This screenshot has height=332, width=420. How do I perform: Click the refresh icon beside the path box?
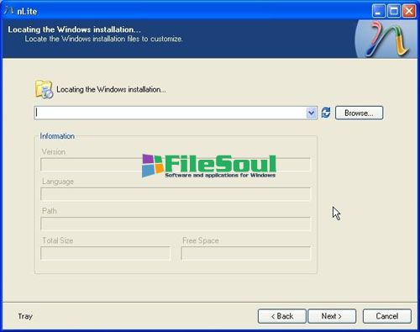click(326, 113)
